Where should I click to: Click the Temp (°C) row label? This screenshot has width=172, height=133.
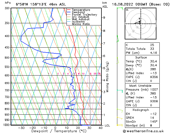134,62
